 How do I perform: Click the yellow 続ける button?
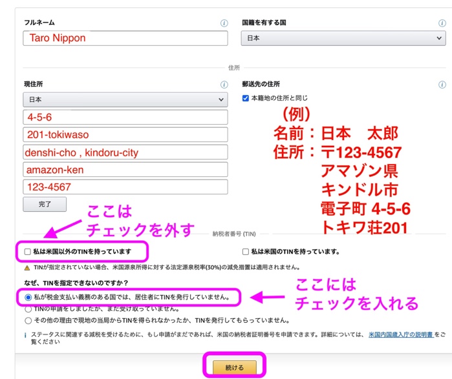click(234, 367)
